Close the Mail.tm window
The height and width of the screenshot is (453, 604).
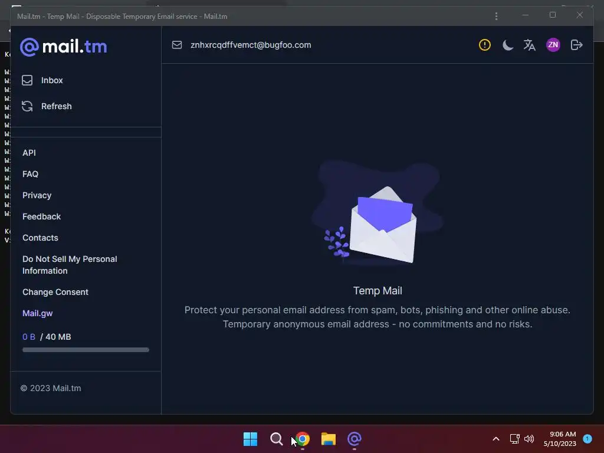coord(580,15)
